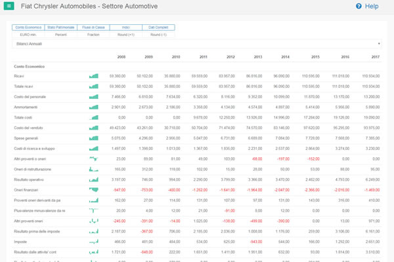394x262 pixels.
Task: Click the 2008 column header
Action: pyautogui.click(x=121, y=57)
